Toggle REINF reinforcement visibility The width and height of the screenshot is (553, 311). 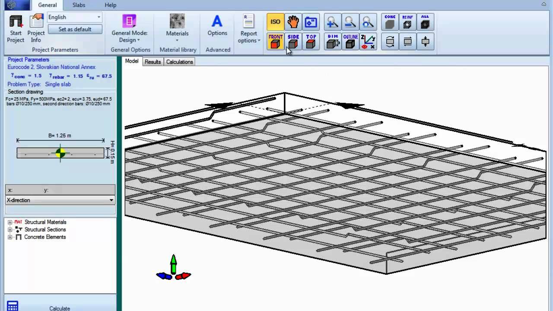point(407,21)
